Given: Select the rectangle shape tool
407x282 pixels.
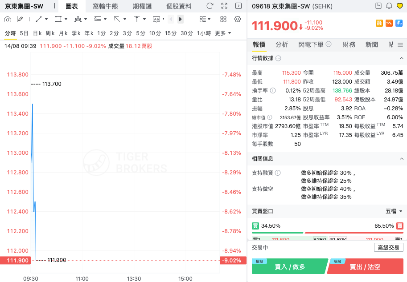Looking at the screenshot, I should coord(58,19).
